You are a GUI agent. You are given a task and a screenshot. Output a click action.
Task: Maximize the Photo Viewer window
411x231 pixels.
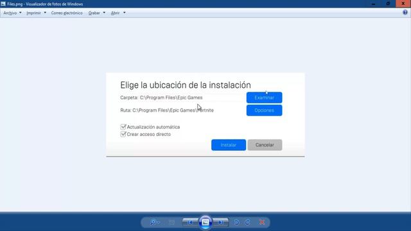coord(388,4)
